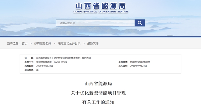Open 法定主动公开目录 breadcrumb link
This screenshot has width=201, height=108.
(69, 44)
